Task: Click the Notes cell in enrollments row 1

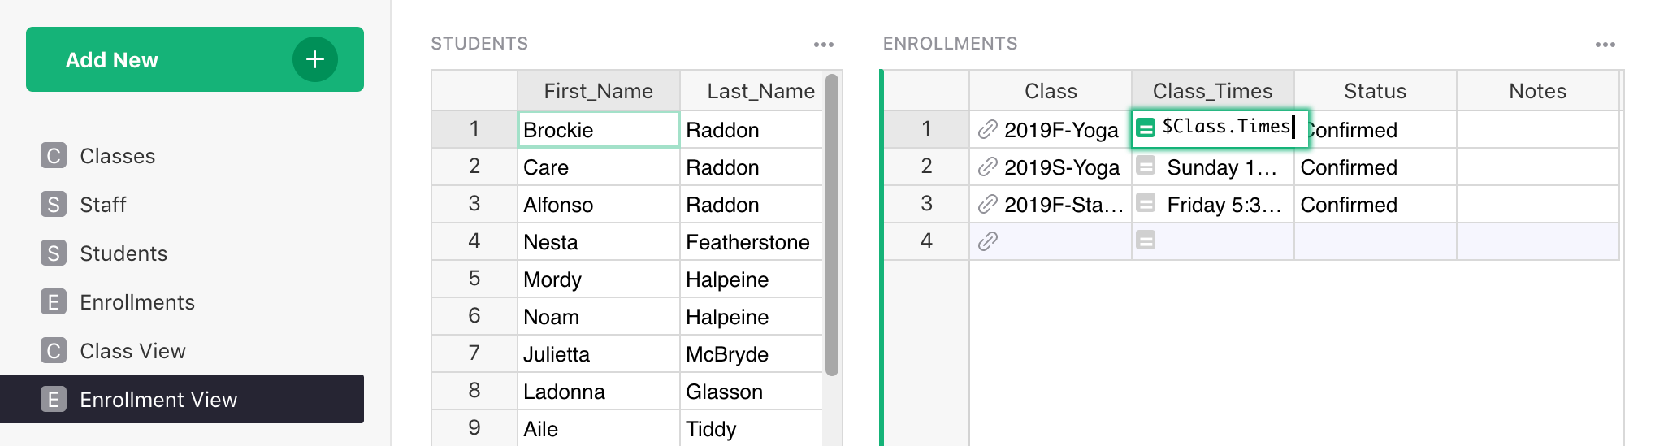Action: pyautogui.click(x=1538, y=129)
